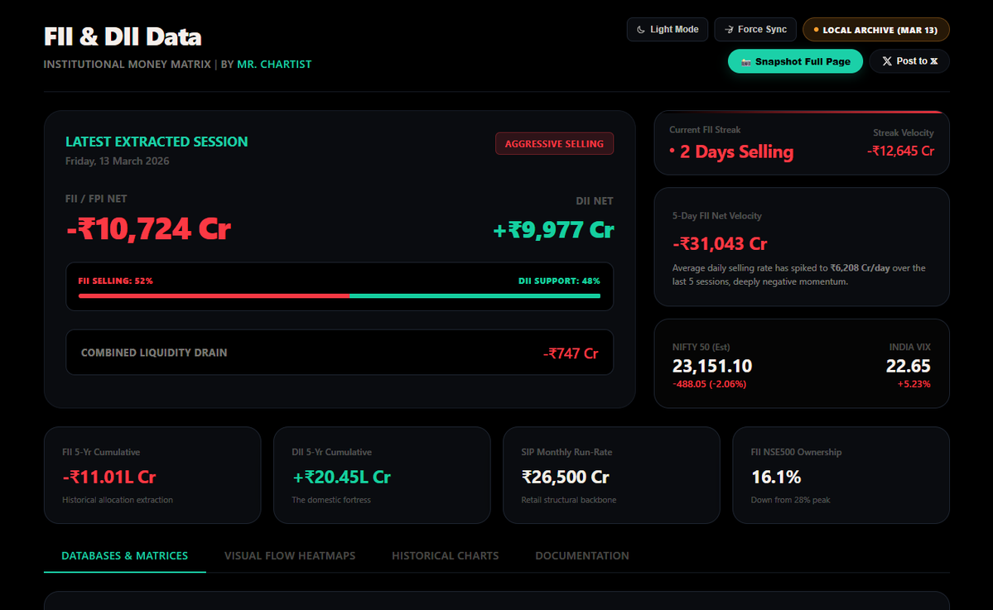The height and width of the screenshot is (610, 993).
Task: Toggle Light Mode theme
Action: click(668, 29)
